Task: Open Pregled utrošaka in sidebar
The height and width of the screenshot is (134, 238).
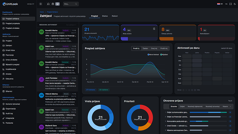Action: pyautogui.click(x=18, y=28)
